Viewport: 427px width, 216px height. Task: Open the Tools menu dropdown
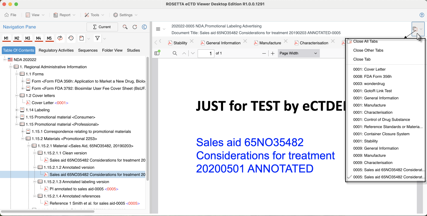click(94, 15)
